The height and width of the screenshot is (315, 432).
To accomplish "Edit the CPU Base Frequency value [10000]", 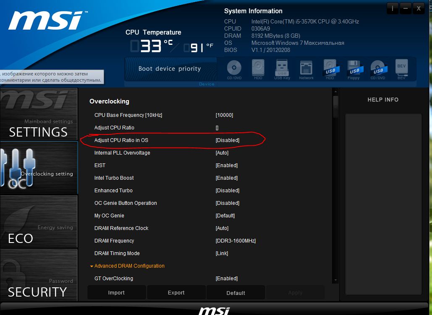I will (x=224, y=115).
